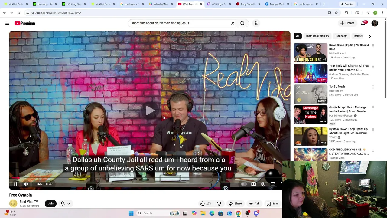Dislike the video with the thumbs-down icon

[x=219, y=203]
